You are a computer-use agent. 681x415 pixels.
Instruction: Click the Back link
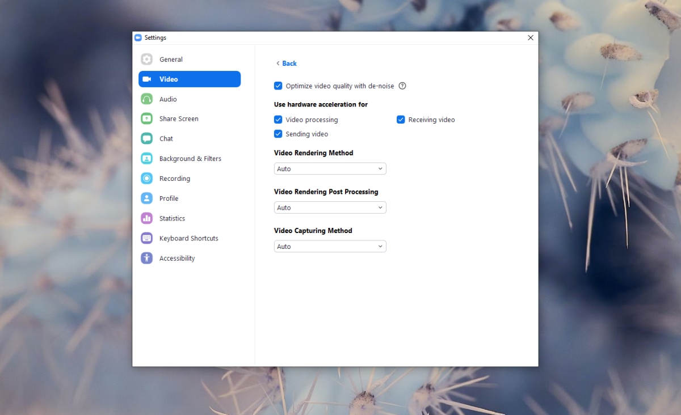click(x=287, y=63)
